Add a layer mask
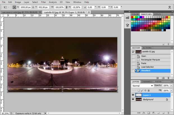The image size is (174, 115). pos(149,113)
